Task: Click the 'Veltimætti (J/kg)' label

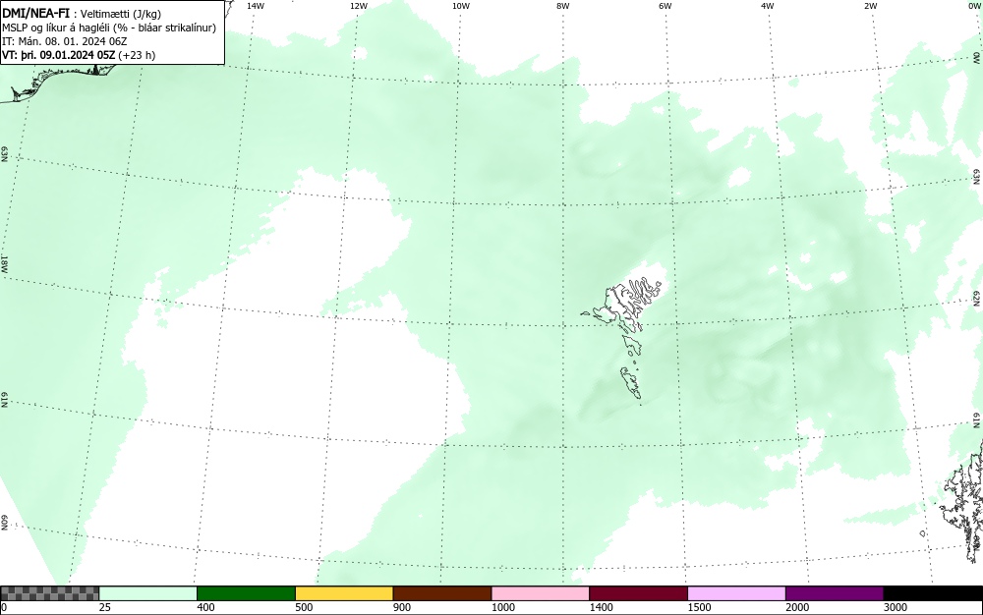Action: pos(118,14)
